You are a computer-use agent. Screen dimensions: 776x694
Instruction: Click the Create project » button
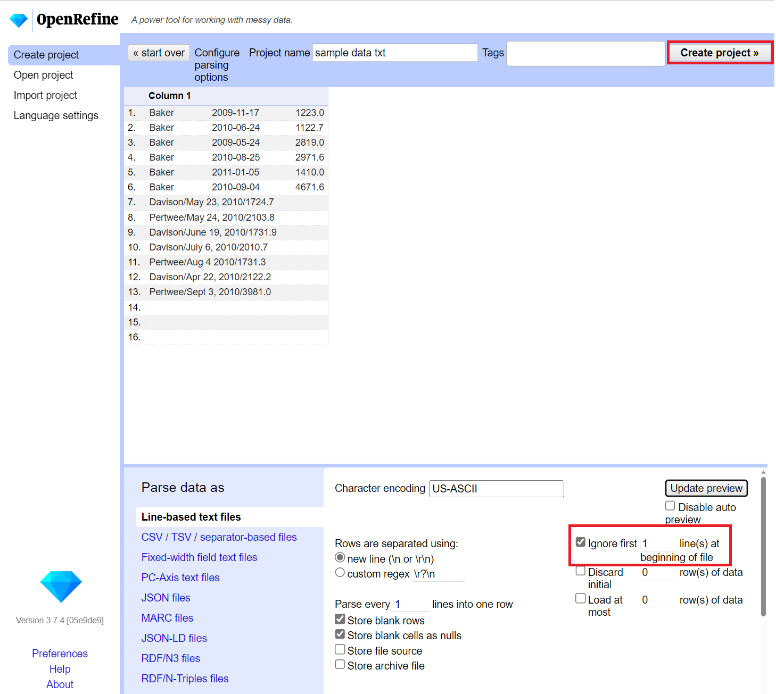click(720, 53)
